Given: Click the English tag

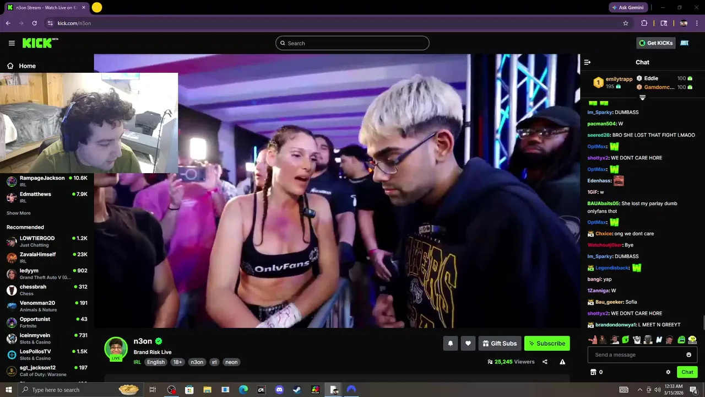Looking at the screenshot, I should 156,362.
